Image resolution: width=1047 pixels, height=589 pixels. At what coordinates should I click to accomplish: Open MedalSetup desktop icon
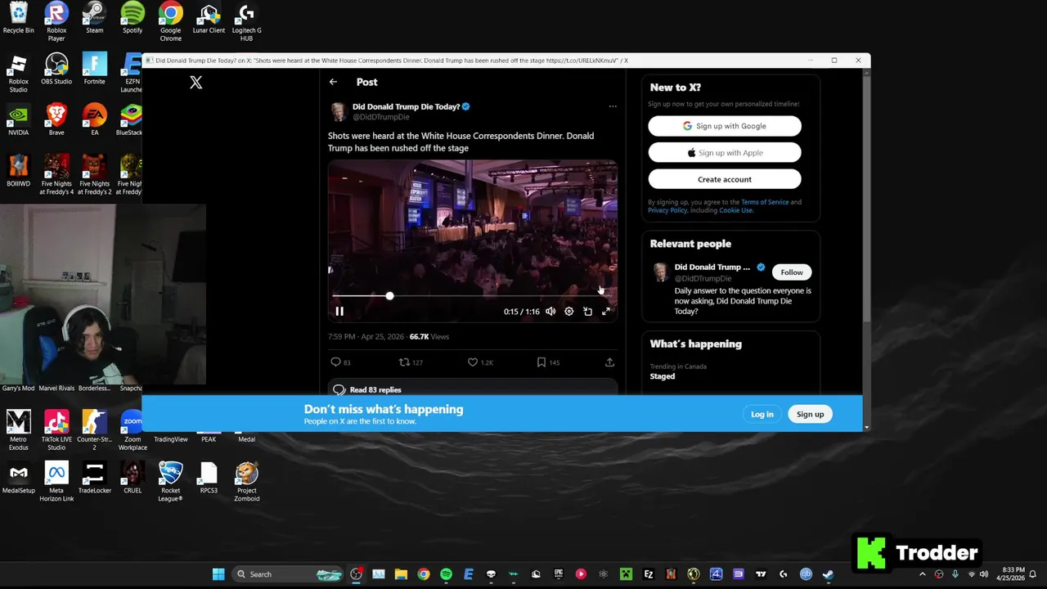click(18, 478)
